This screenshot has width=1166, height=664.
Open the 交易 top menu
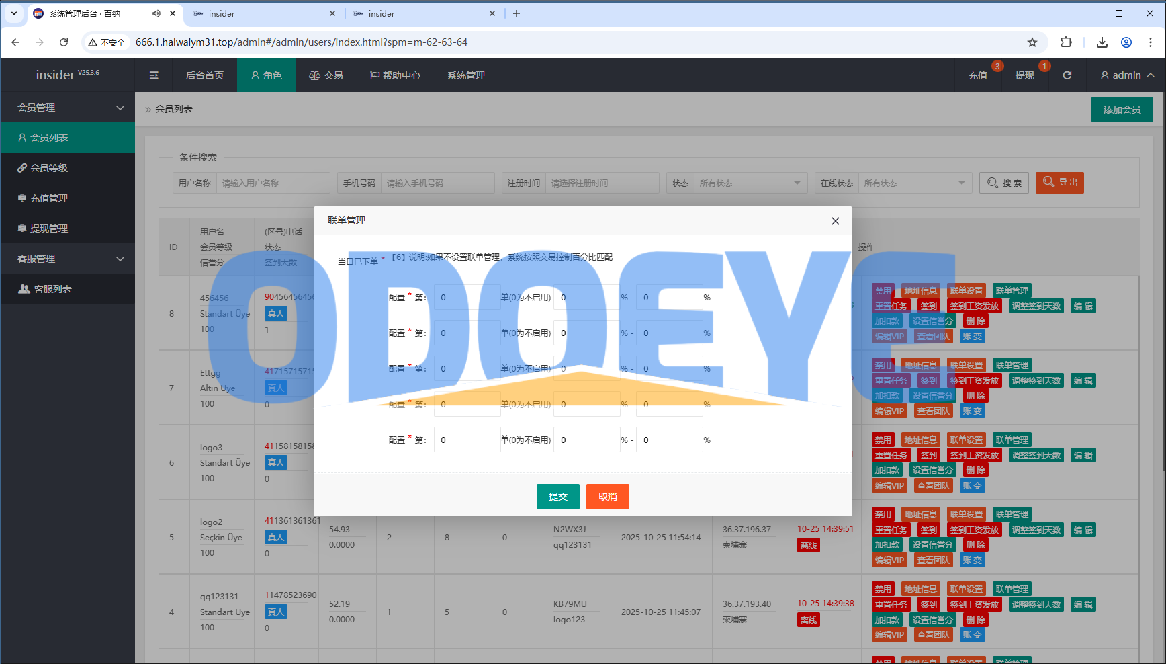[326, 75]
